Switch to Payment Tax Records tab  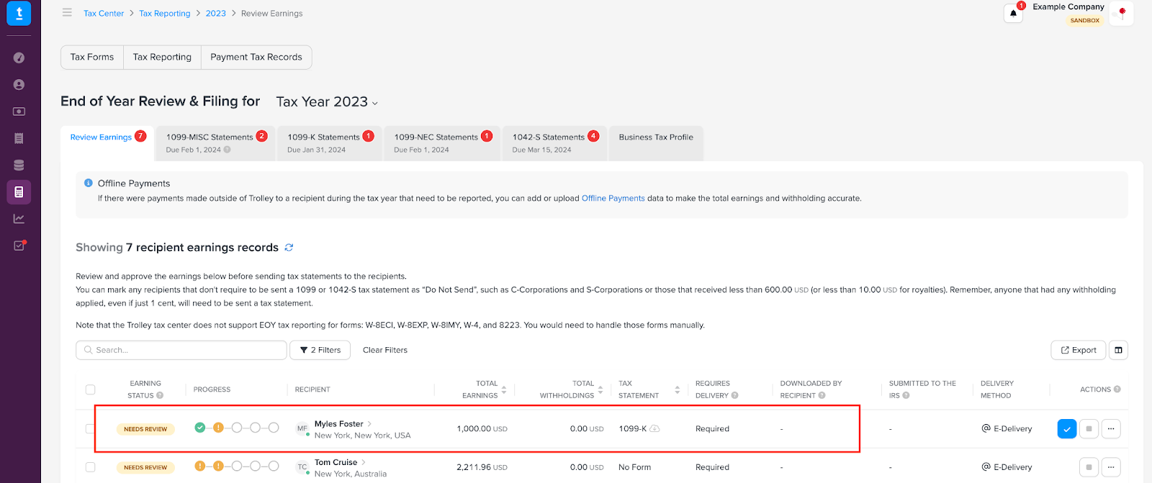point(256,57)
